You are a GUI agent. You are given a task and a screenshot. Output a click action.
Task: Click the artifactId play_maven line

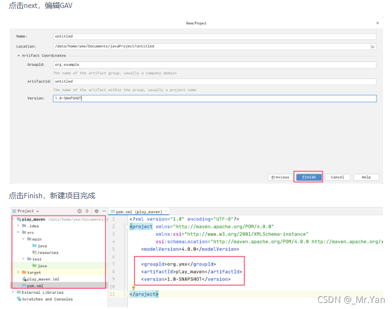pos(191,272)
